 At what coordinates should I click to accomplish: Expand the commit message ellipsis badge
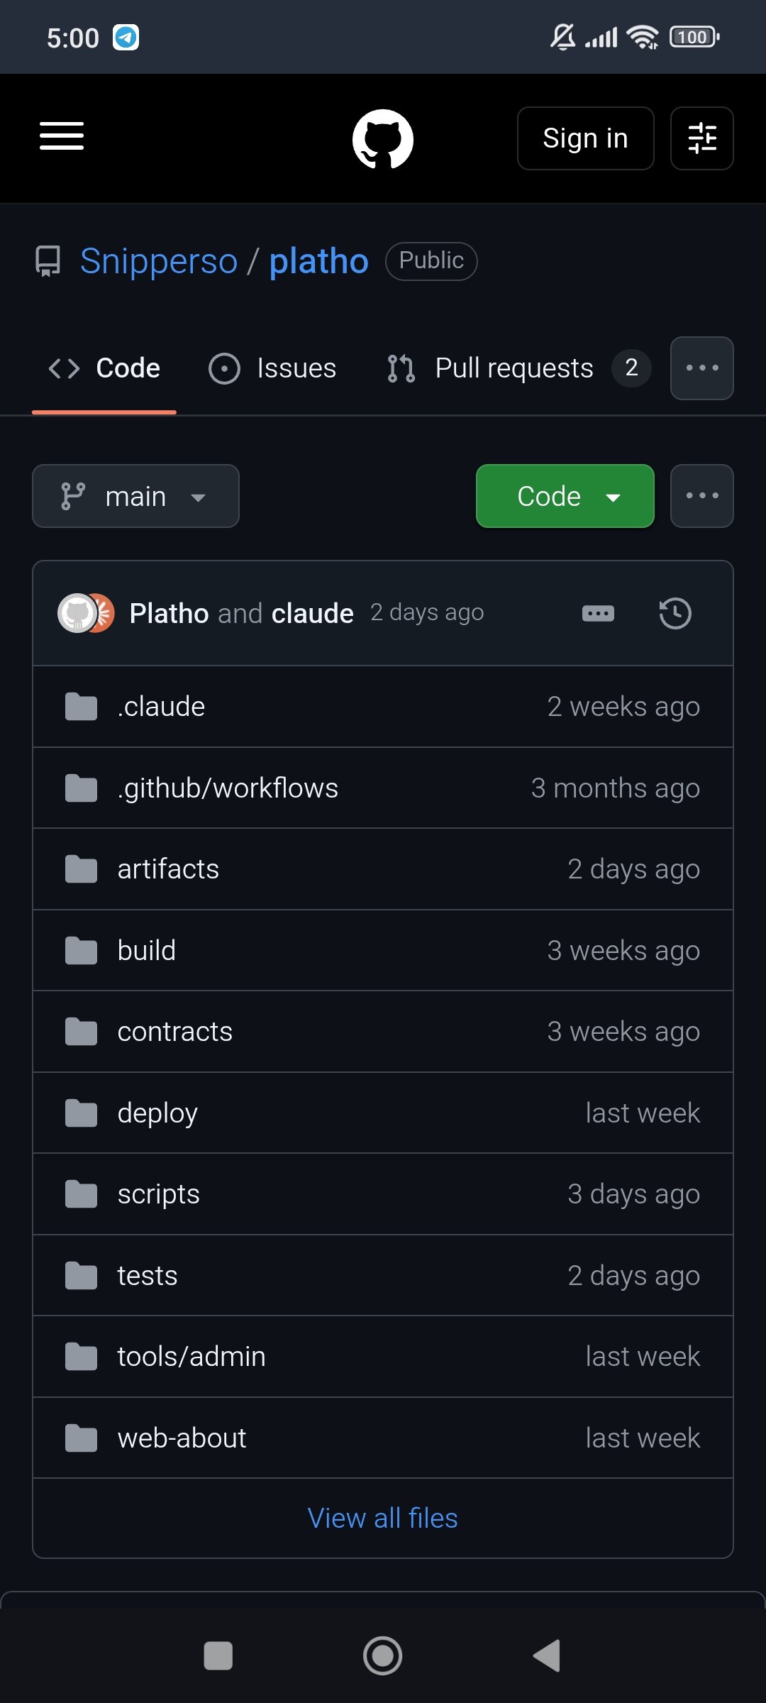click(x=598, y=613)
